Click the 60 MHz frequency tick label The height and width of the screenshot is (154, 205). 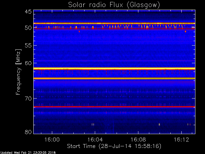(28, 63)
